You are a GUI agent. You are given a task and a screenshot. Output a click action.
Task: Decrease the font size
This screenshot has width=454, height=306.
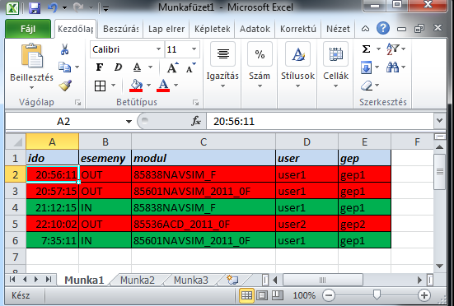click(x=191, y=67)
